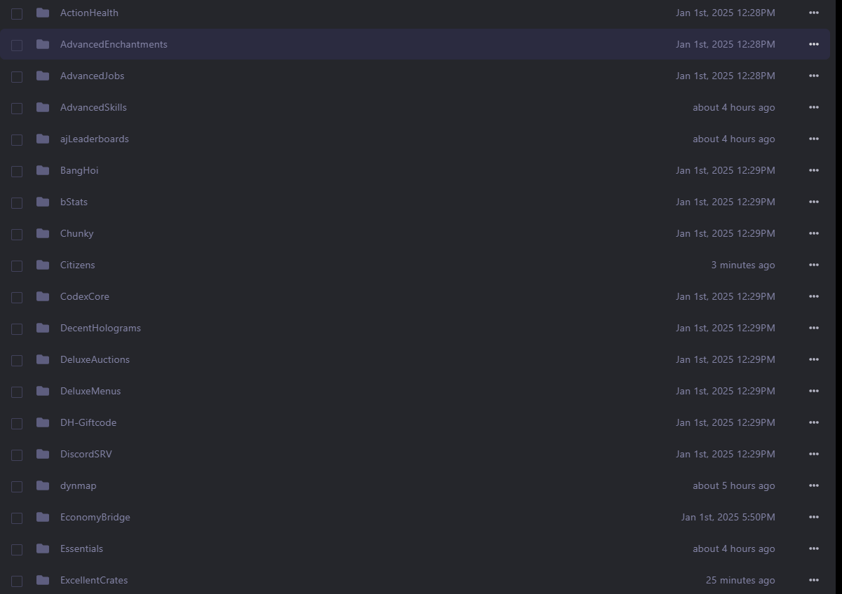Open the three-dot menu for ajLeaderboards
The height and width of the screenshot is (594, 842).
[813, 139]
